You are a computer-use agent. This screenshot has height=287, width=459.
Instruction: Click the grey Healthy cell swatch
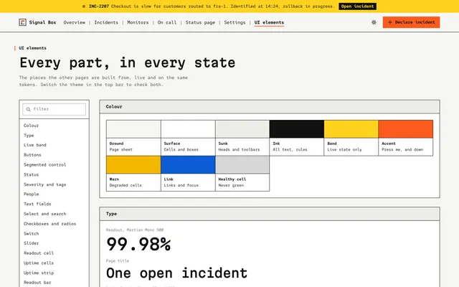click(242, 165)
